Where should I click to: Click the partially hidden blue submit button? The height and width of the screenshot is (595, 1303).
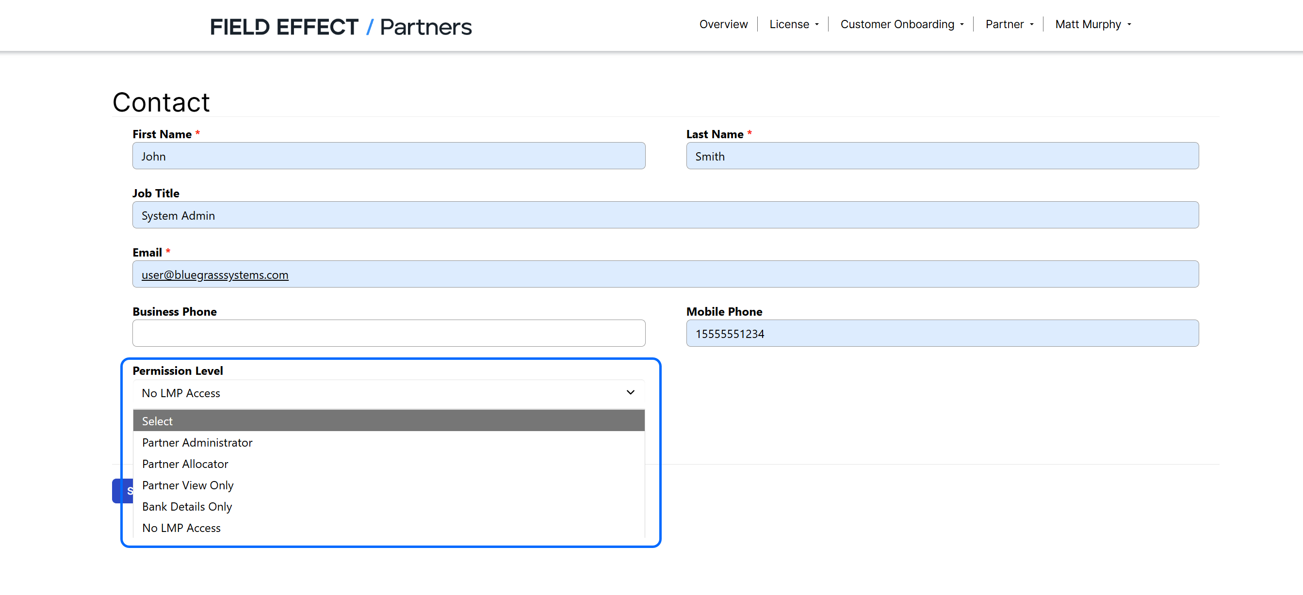(122, 490)
